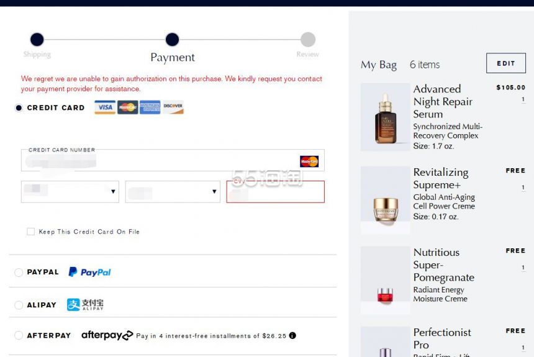534x357 pixels.
Task: Click the Discover card logo
Action: click(x=173, y=107)
